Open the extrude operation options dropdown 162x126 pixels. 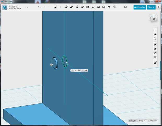(86, 70)
